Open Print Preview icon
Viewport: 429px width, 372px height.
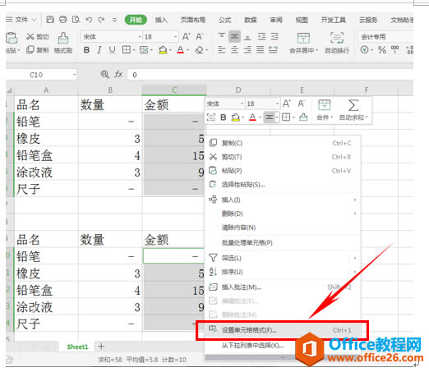76,20
